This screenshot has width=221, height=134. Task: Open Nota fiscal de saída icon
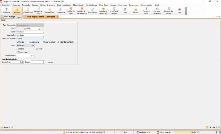114,11
